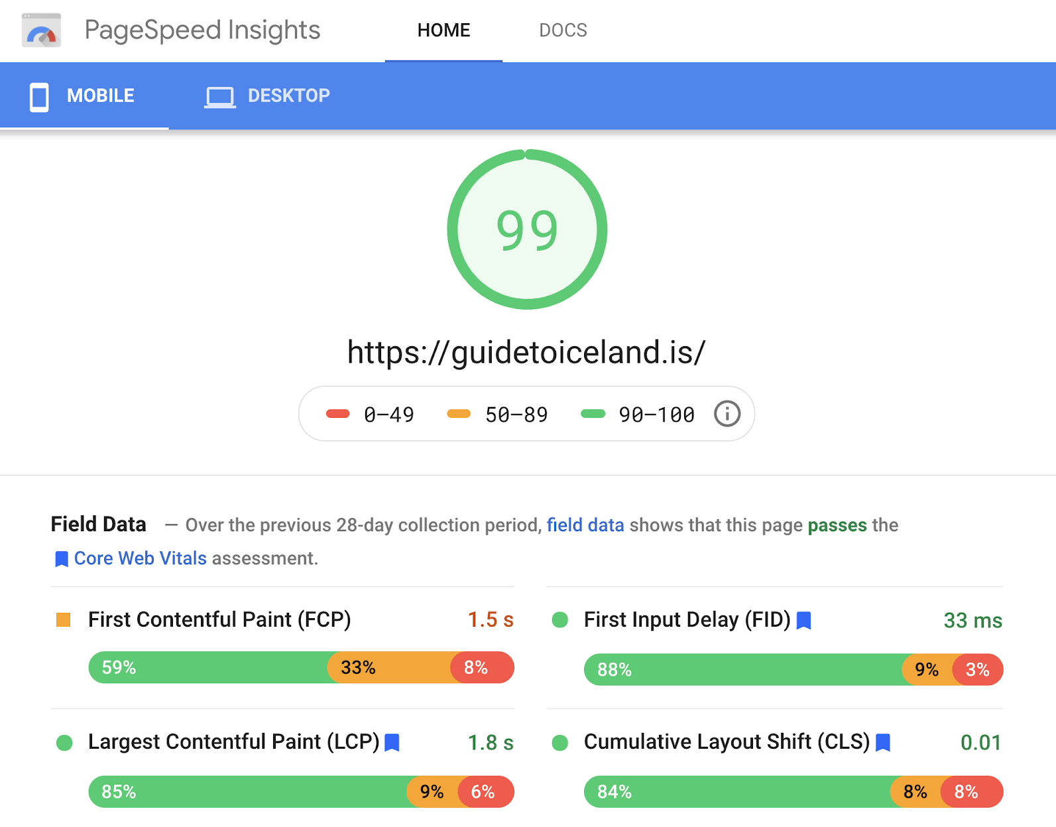This screenshot has height=827, width=1056.
Task: Click the blue bookmark icon beside FID
Action: 803,621
